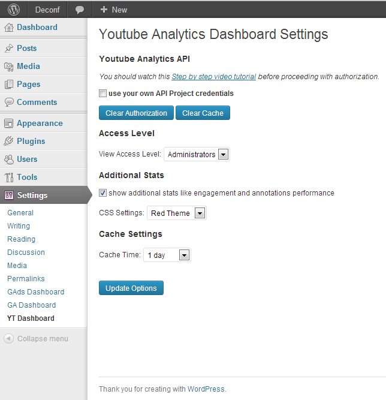Click the Comments speech bubble sidebar icon
Image resolution: width=386 pixels, height=400 pixels.
(9, 102)
